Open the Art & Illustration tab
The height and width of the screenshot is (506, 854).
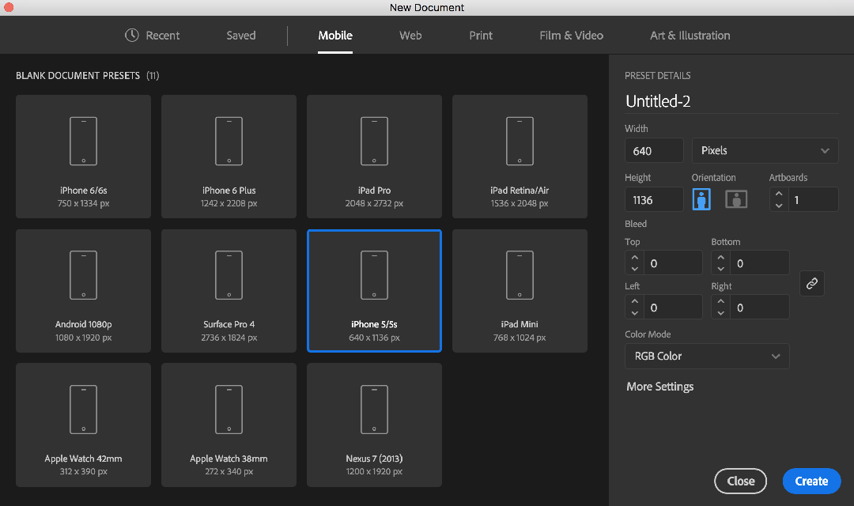click(690, 36)
